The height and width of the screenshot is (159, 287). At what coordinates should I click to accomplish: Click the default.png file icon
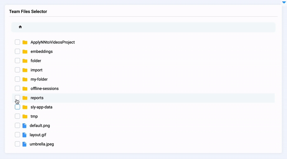pyautogui.click(x=24, y=126)
